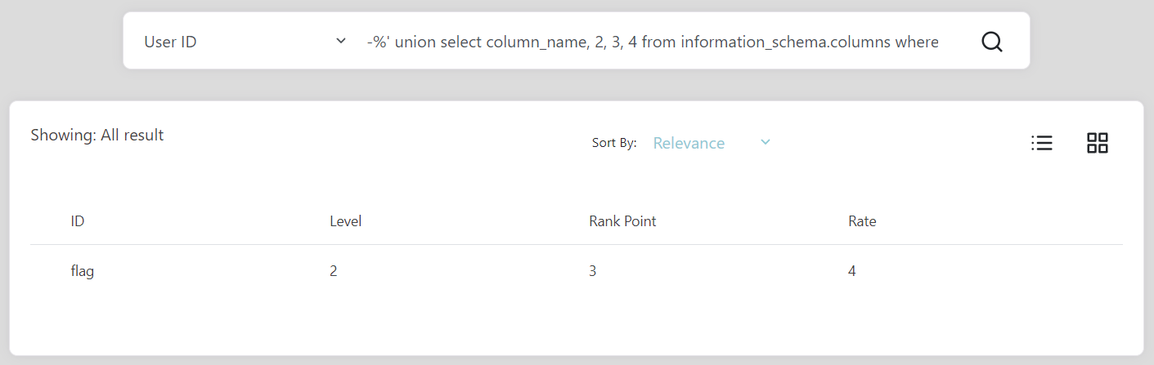1154x365 pixels.
Task: Click the ID column header
Action: click(x=78, y=221)
